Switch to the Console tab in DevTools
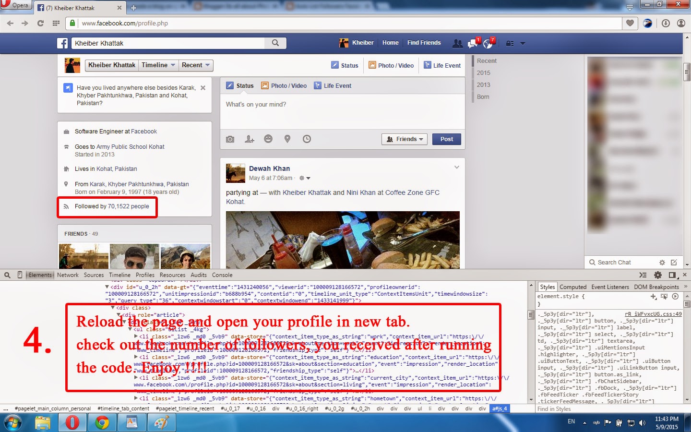 222,275
